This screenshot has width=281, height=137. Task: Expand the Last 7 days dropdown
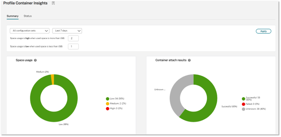tap(67, 31)
